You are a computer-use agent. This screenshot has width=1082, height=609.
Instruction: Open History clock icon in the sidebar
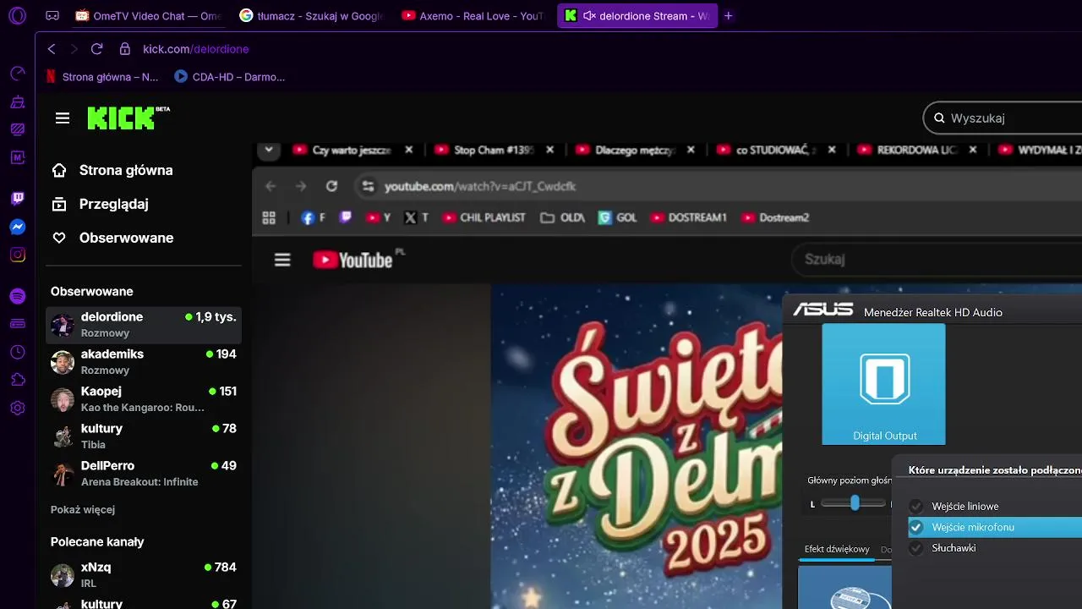[x=17, y=352]
